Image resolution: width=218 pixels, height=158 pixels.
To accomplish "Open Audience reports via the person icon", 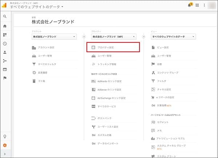I will pyautogui.click(x=5, y=52).
